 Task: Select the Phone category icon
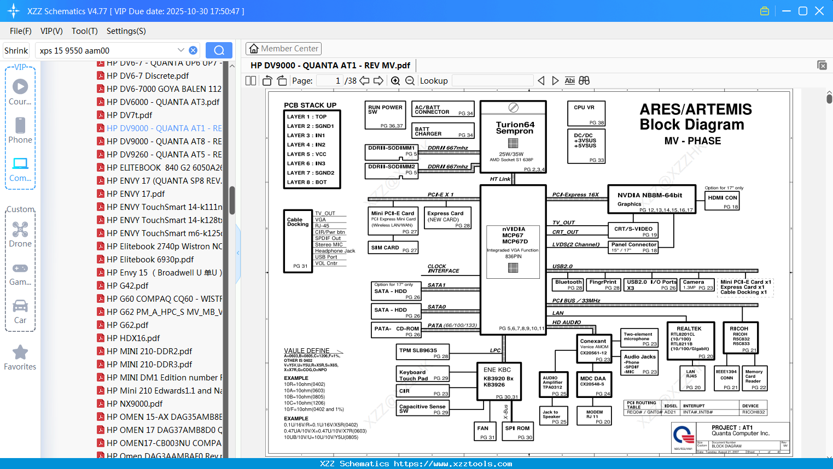pyautogui.click(x=20, y=130)
